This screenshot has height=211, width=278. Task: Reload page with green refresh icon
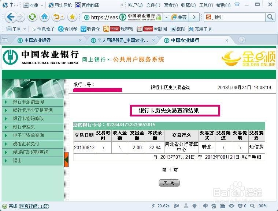click(x=32, y=17)
